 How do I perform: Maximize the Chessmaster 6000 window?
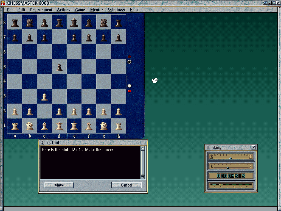(x=274, y=3)
